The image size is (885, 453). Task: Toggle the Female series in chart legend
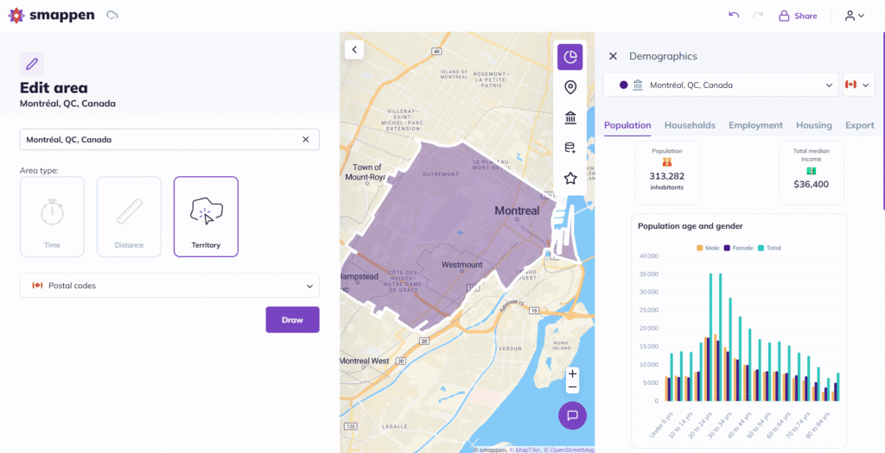click(738, 248)
